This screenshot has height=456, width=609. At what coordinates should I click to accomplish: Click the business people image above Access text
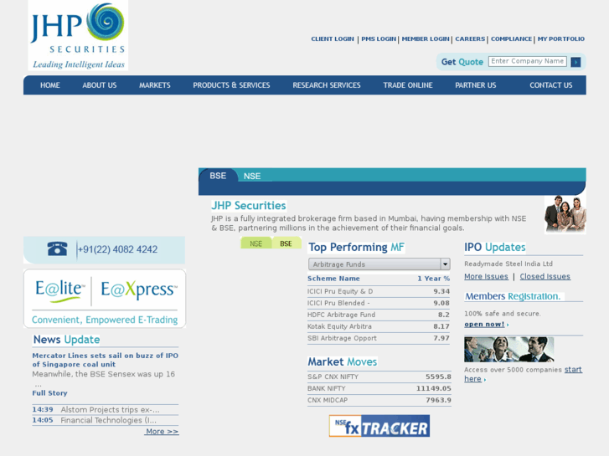(509, 350)
